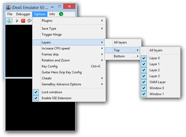Toggle Layer 2 visibility
Viewport: 186px width, 137px height.
tap(160, 70)
